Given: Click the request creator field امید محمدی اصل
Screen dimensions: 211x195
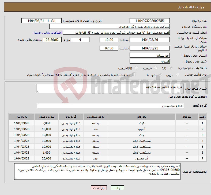Looking at the screenshot, I should (x=116, y=33).
